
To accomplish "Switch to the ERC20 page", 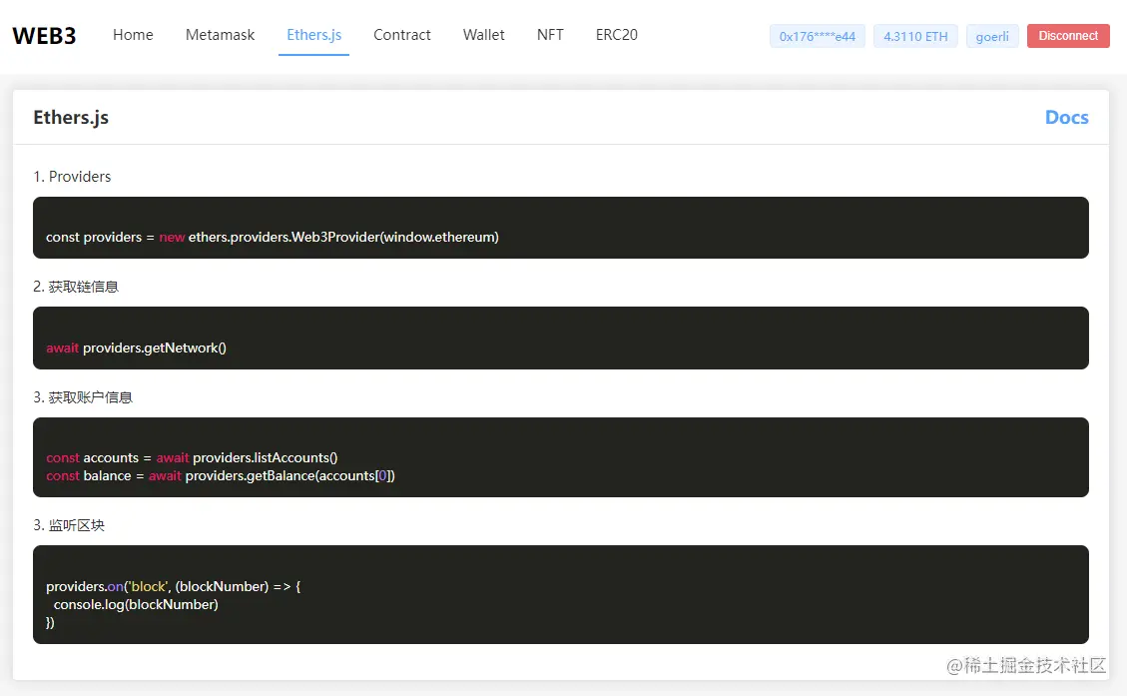I will pyautogui.click(x=617, y=35).
